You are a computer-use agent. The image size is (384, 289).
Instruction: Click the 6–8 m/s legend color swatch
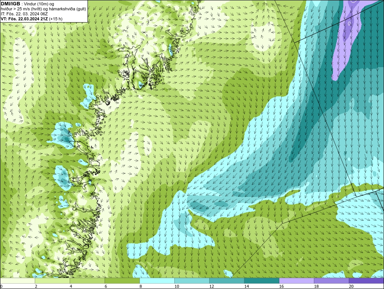coord(122,281)
